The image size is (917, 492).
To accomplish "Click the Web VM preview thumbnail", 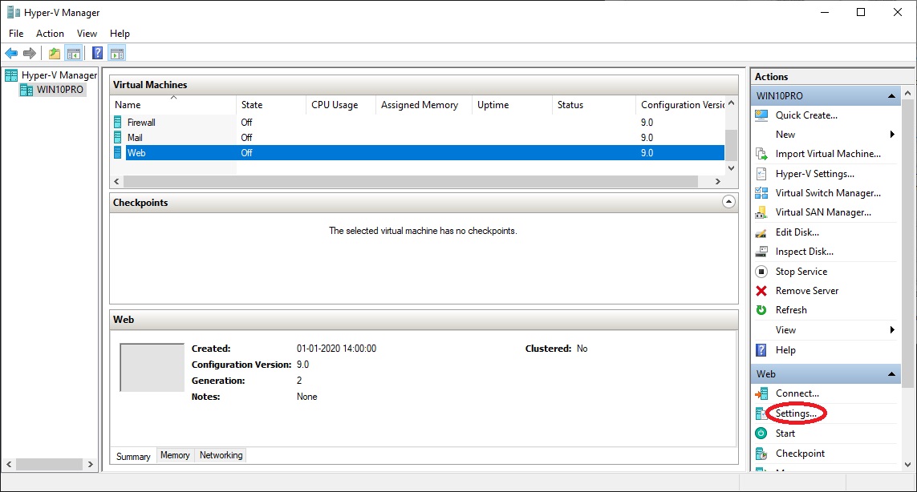I will (152, 367).
